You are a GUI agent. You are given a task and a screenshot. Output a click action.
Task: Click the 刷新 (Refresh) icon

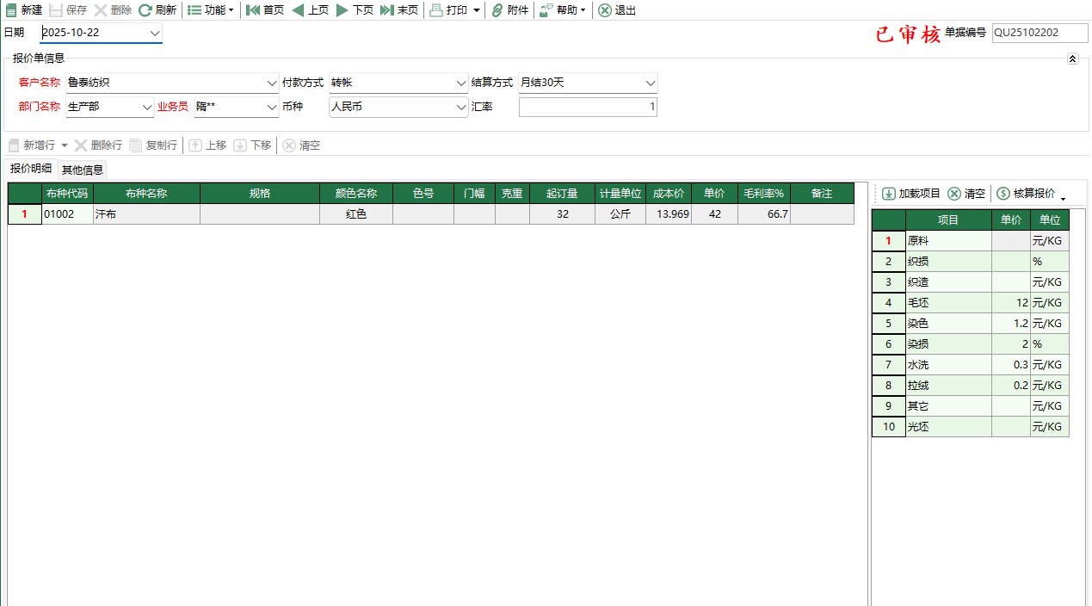pyautogui.click(x=145, y=10)
